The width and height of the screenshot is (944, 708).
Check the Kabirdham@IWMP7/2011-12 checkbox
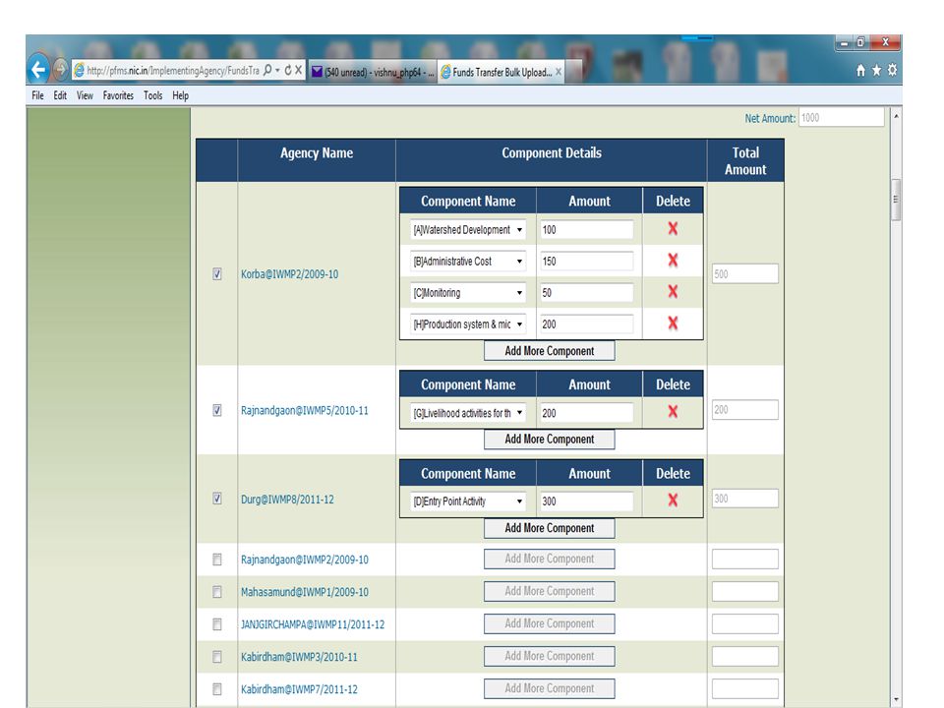coord(216,688)
